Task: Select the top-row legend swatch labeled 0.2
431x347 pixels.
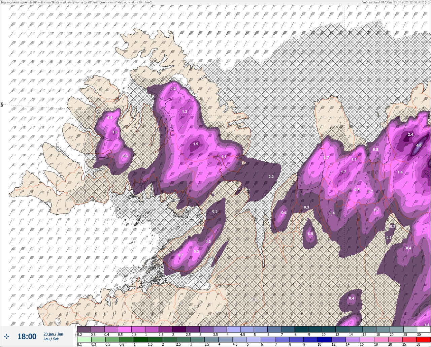Action: pos(84,329)
